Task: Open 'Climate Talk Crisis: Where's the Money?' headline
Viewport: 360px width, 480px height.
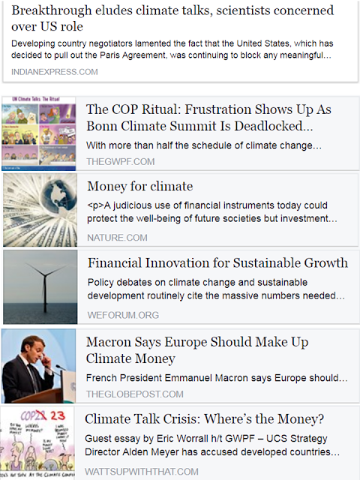Action: coord(204,418)
